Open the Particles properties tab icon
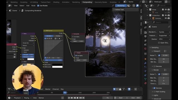Image resolution: width=178 pixels, height=100 pixels. tap(145, 67)
